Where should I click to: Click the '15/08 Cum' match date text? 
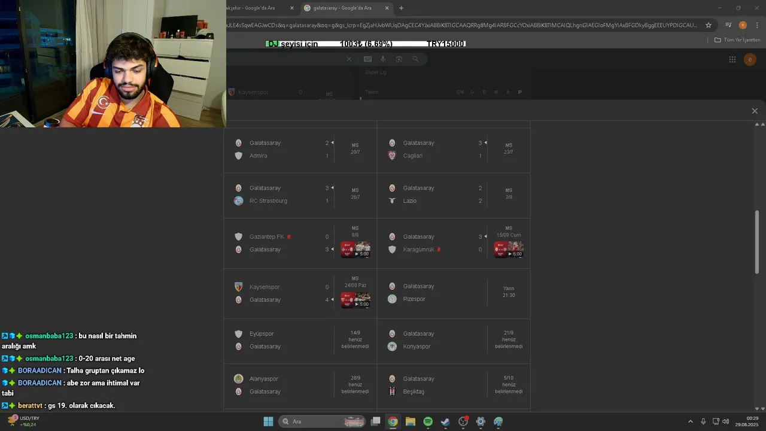point(509,235)
